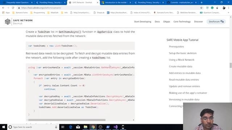Click the SAFE Network DevHub logo

[18, 22]
